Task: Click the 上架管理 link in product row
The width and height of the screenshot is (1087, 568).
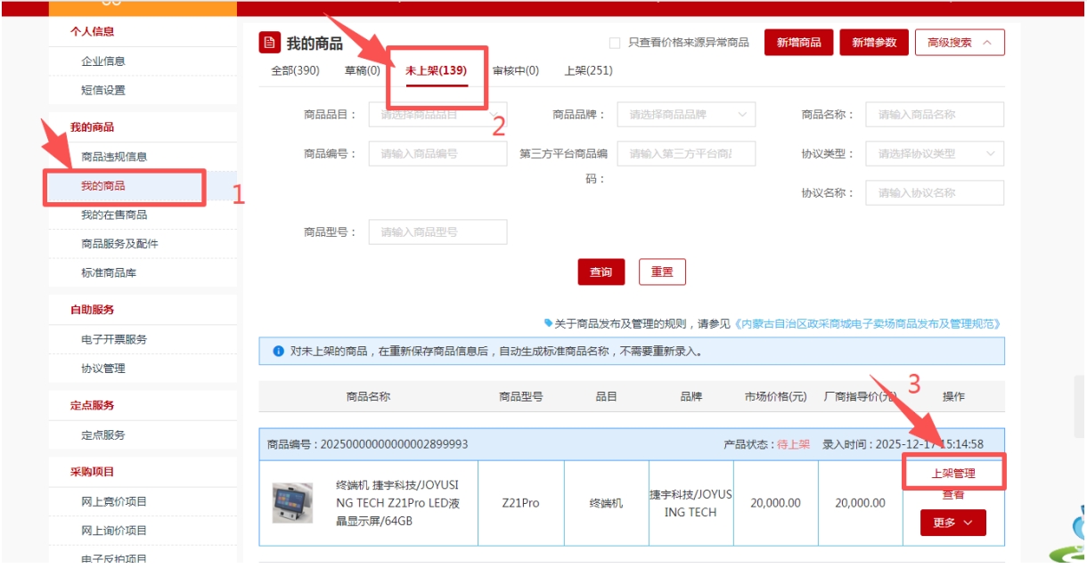Action: (x=953, y=474)
